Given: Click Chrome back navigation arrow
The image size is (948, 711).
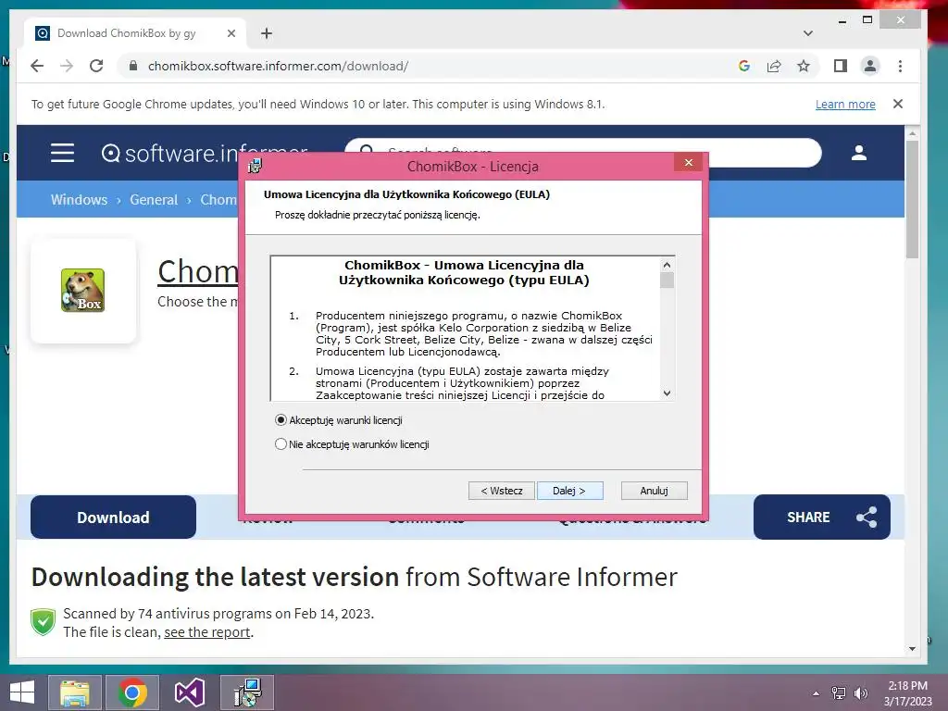Looking at the screenshot, I should [37, 66].
